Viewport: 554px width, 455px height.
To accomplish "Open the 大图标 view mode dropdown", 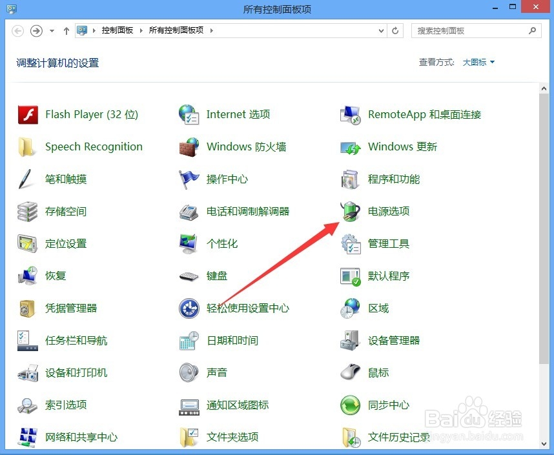I will point(478,63).
